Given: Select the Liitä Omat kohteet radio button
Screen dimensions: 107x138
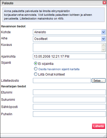Looking at the screenshot, I should tap(36, 74).
